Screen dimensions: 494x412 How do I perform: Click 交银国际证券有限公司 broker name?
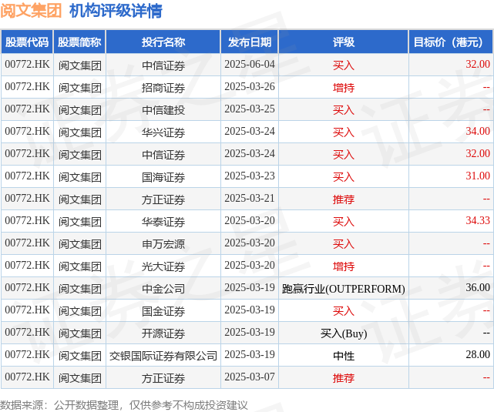(x=163, y=356)
